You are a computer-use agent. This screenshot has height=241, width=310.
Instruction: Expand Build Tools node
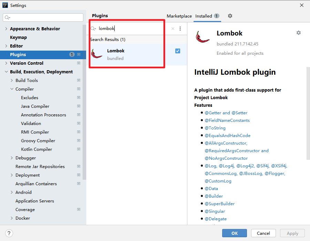12,81
